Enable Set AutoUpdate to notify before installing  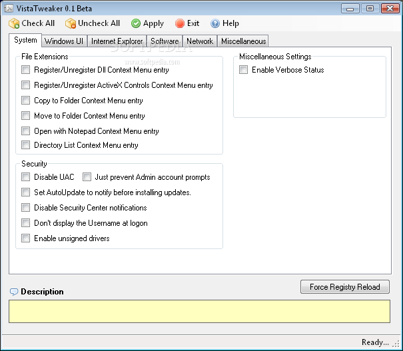tap(25, 192)
